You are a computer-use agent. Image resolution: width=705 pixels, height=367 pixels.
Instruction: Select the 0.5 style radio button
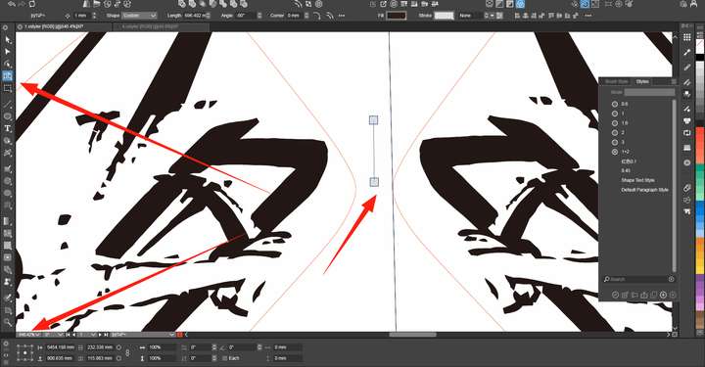615,104
